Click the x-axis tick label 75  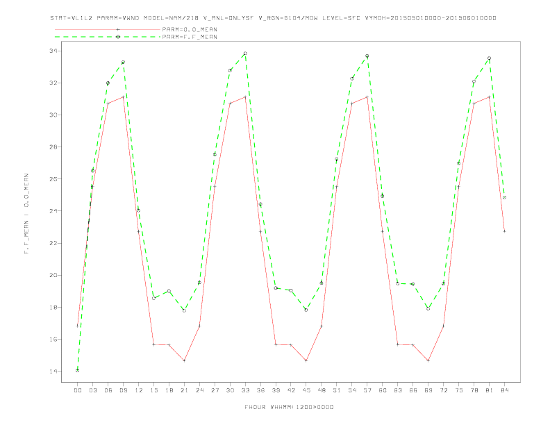point(459,390)
